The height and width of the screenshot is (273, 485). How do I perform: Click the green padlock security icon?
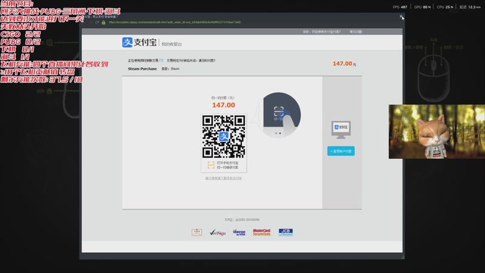104,22
